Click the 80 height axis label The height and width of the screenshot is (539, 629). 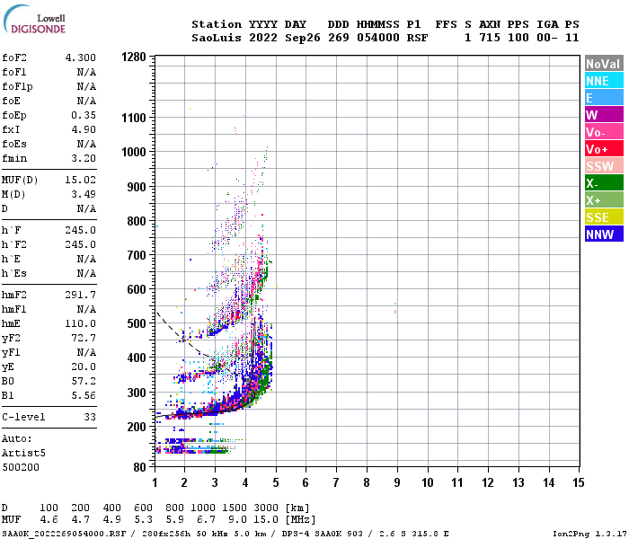[139, 467]
